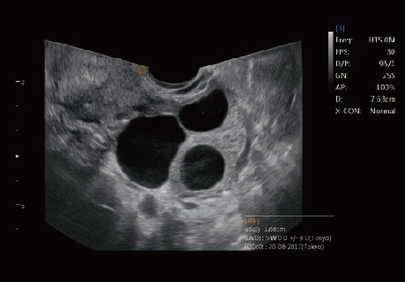Click the upper right dark cyst
Image resolution: width=405 pixels, height=282 pixels.
point(204,110)
